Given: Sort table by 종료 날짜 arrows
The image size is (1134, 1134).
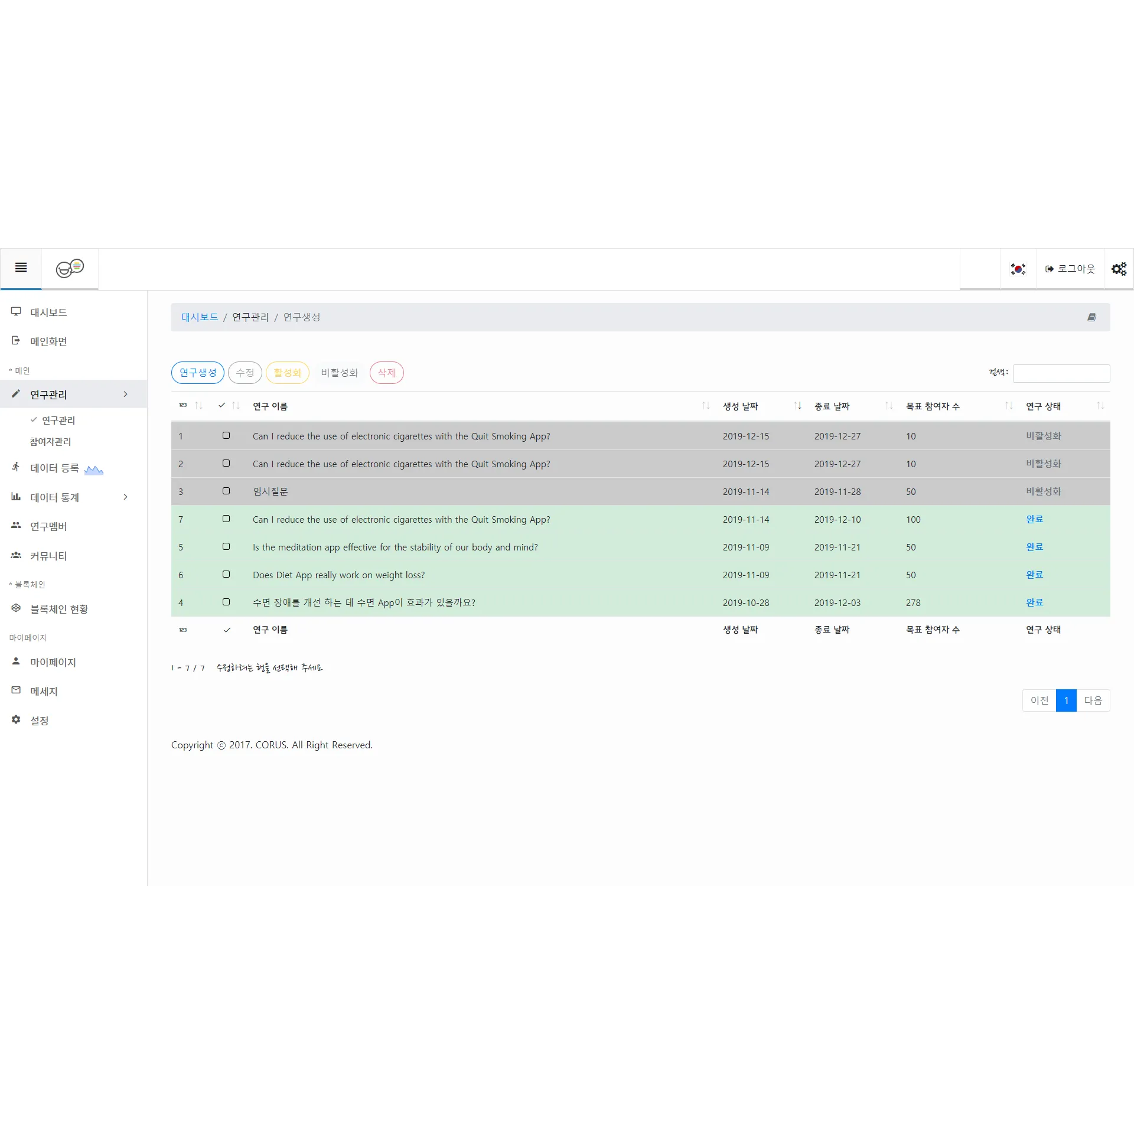Looking at the screenshot, I should [x=889, y=406].
